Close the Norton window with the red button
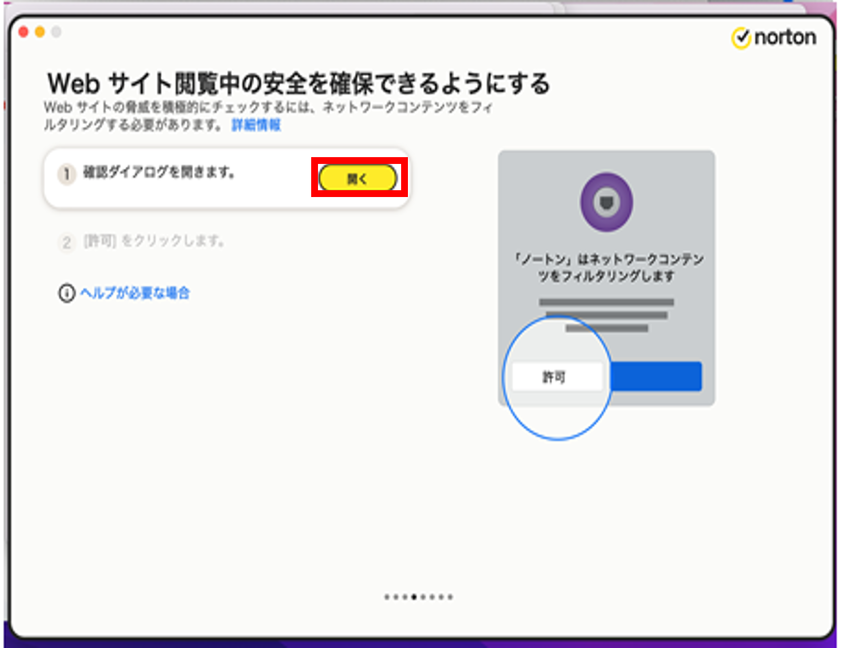 coord(23,32)
